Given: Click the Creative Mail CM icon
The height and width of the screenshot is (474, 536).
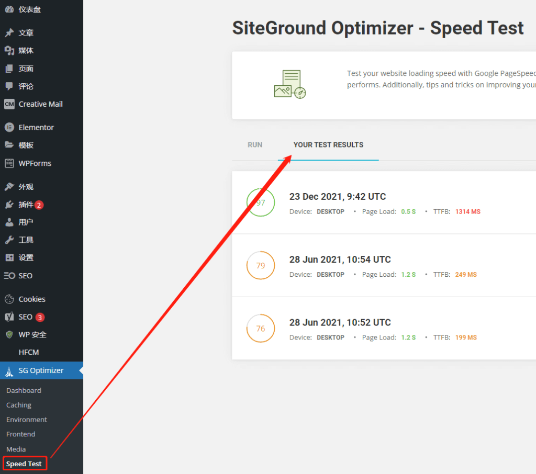Looking at the screenshot, I should pos(9,104).
